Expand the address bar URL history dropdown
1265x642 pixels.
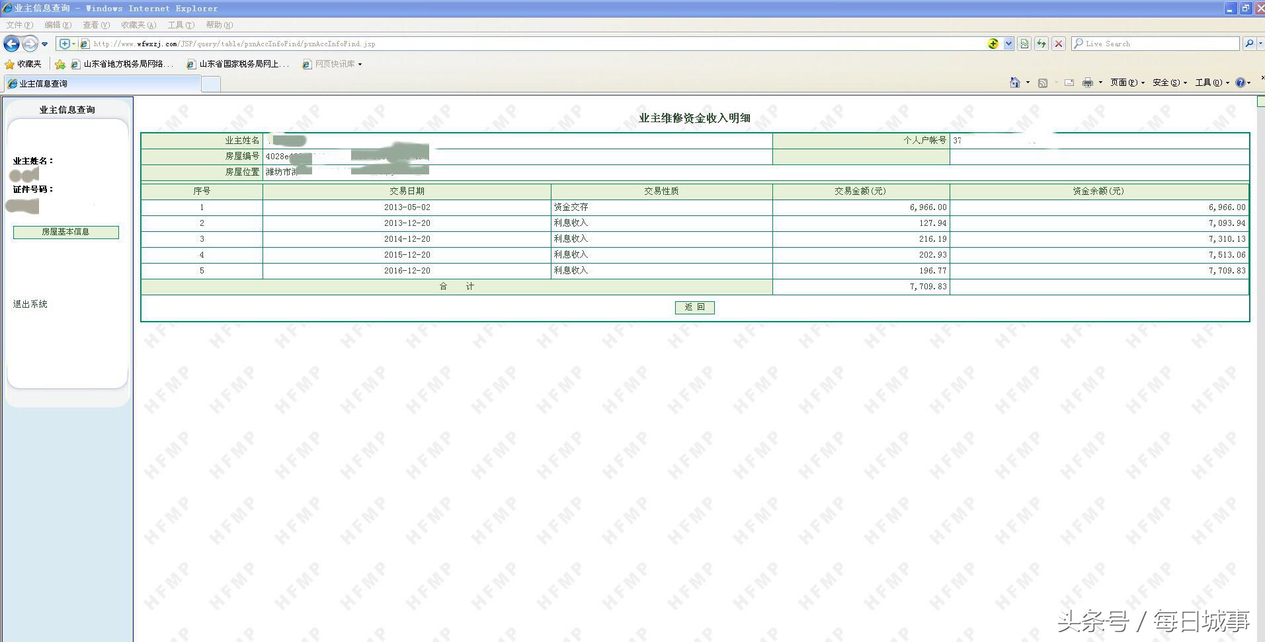[1008, 44]
